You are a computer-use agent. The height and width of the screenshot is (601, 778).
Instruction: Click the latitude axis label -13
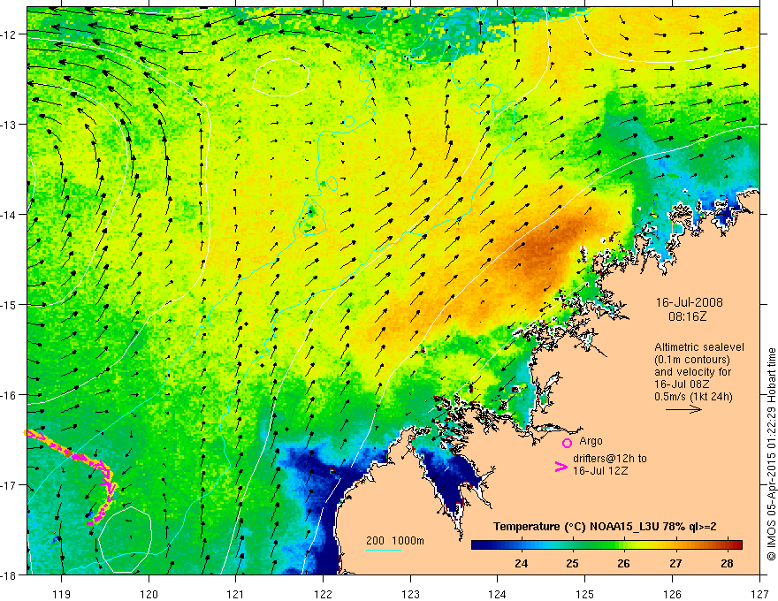coord(10,125)
